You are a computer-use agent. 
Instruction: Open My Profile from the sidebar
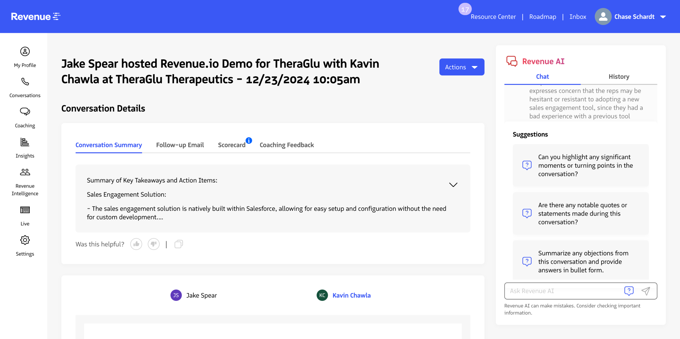[x=25, y=51]
